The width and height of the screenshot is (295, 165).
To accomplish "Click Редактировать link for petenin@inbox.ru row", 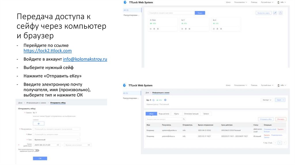I will (x=277, y=135).
